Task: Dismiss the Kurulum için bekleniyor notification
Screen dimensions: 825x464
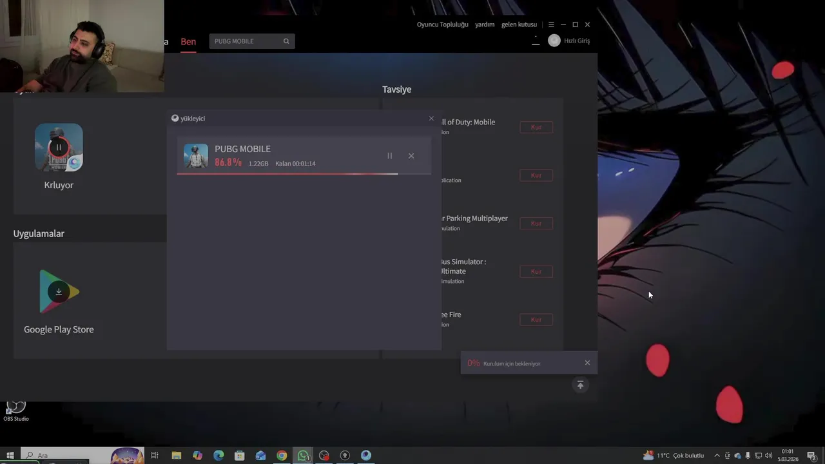Action: (587, 363)
